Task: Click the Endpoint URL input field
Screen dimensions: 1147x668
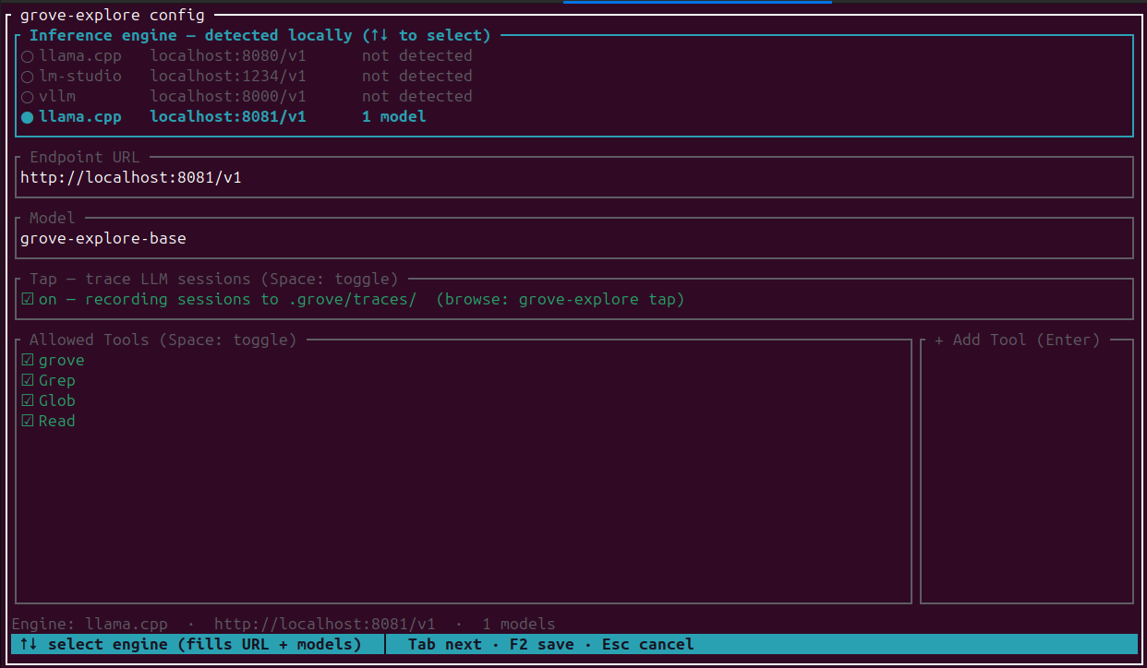Action: pos(574,177)
